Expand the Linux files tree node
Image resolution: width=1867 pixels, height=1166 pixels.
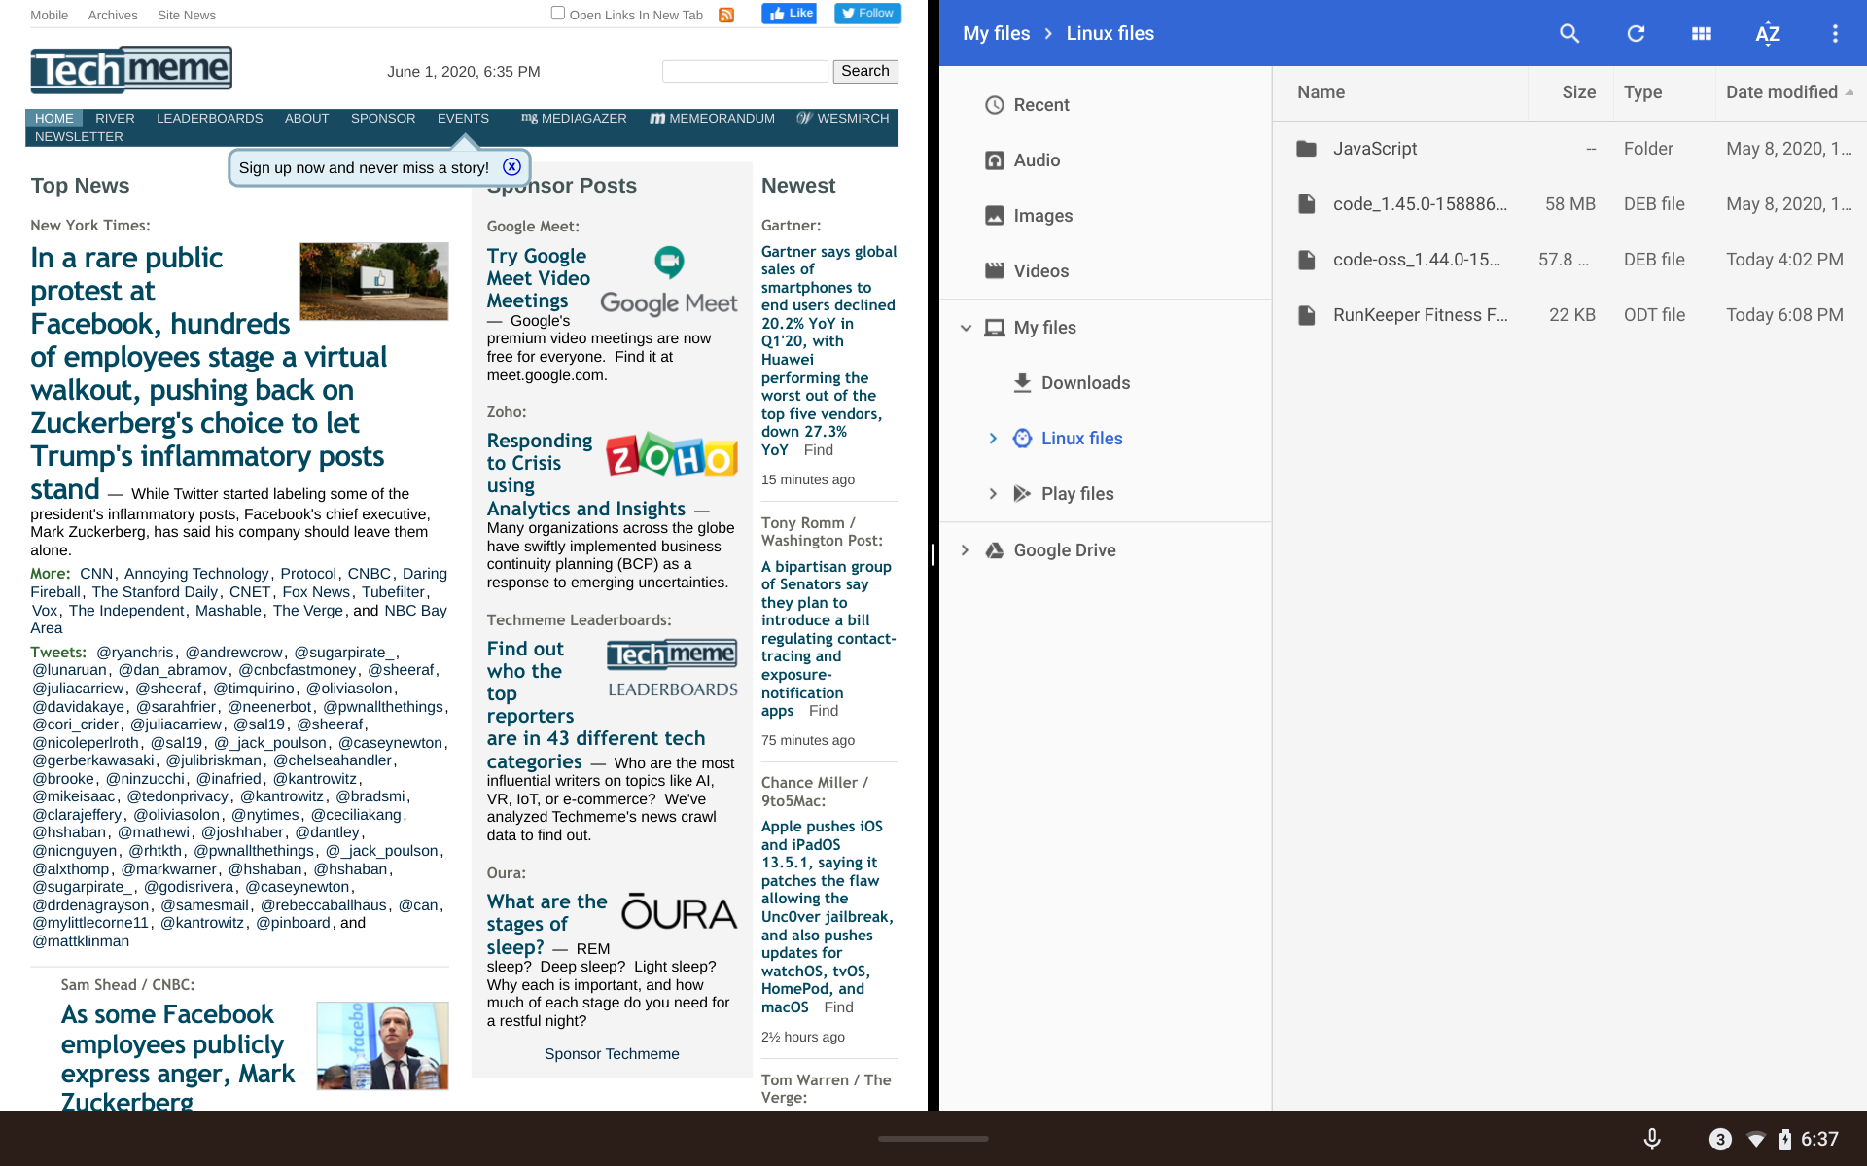point(993,439)
